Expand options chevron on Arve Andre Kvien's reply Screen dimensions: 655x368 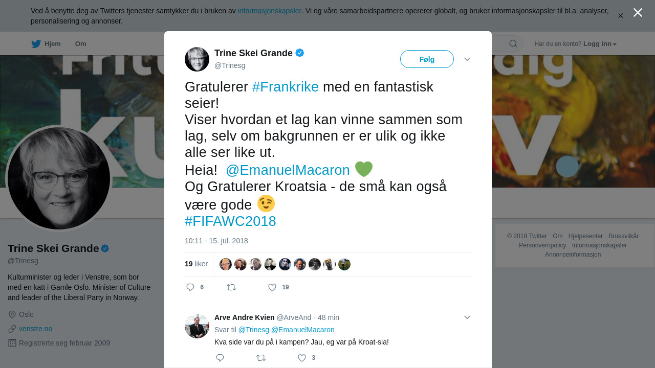(467, 317)
